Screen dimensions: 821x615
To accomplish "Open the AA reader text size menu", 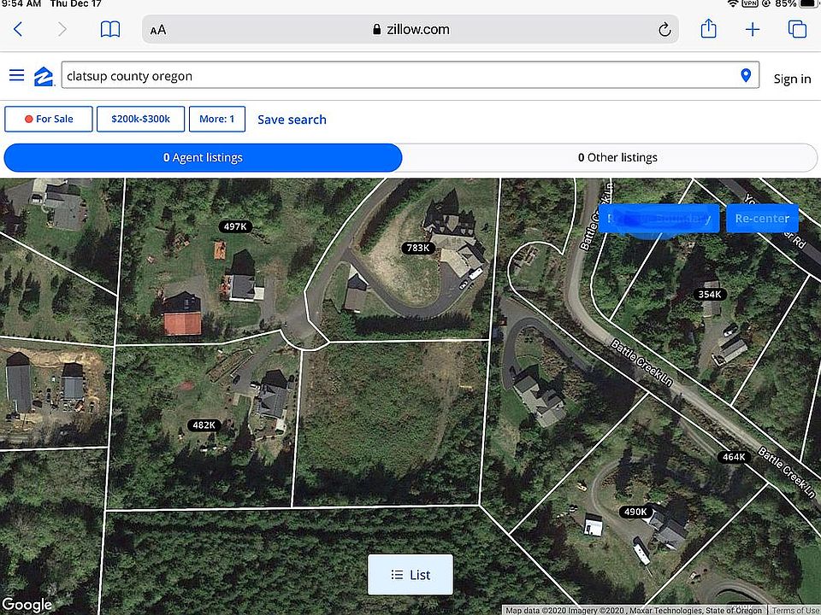I will 158,30.
